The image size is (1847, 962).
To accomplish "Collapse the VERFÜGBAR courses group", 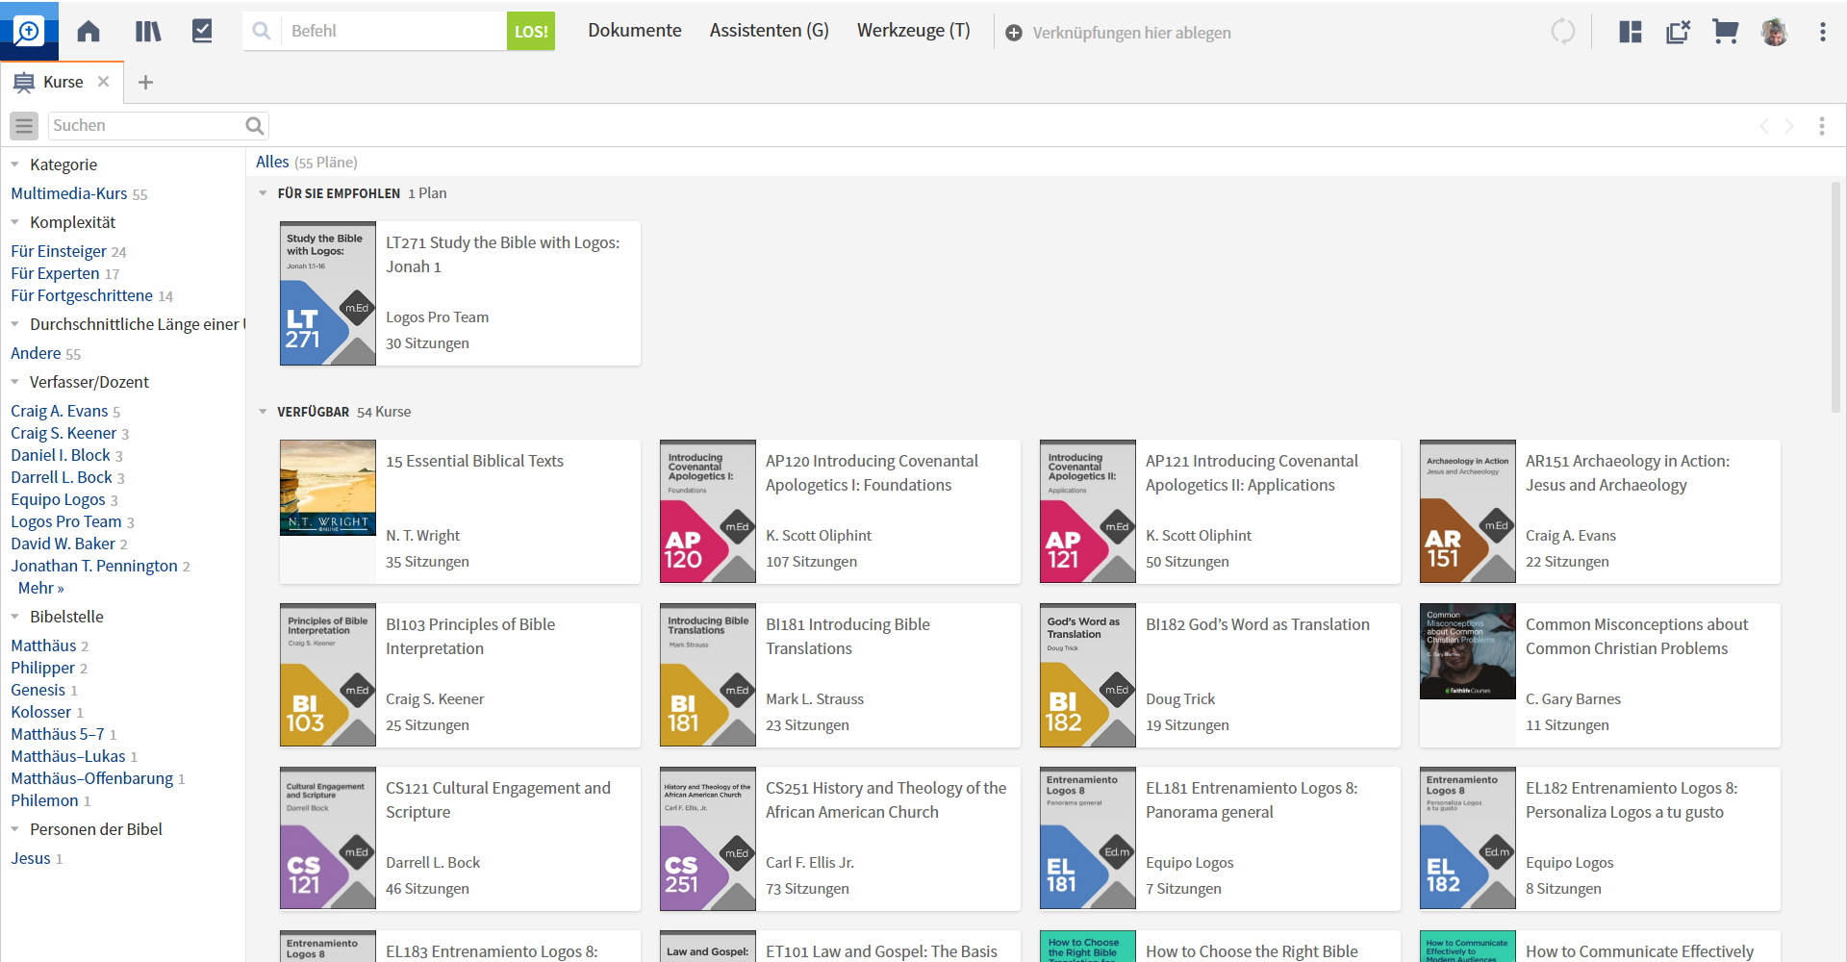I will (263, 412).
